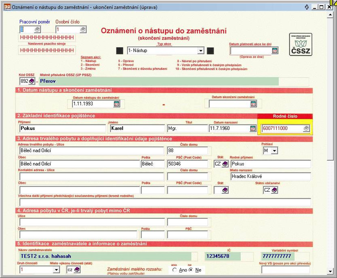The height and width of the screenshot is (278, 337).
Task: Click the Jméno field containing Karel
Action: (x=137, y=128)
